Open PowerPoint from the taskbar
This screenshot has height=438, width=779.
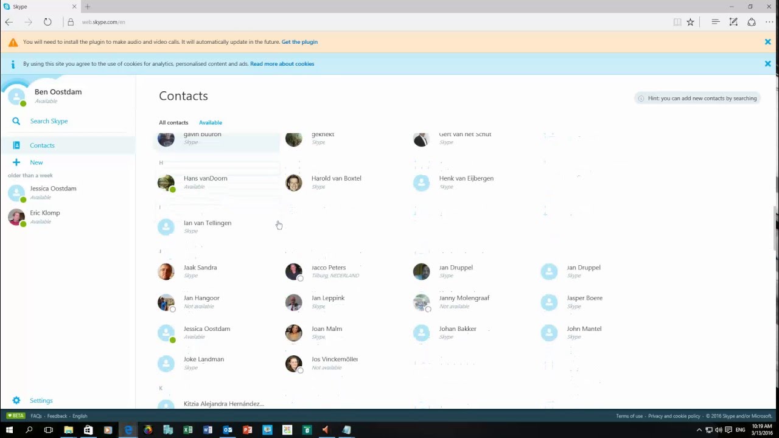tap(247, 430)
